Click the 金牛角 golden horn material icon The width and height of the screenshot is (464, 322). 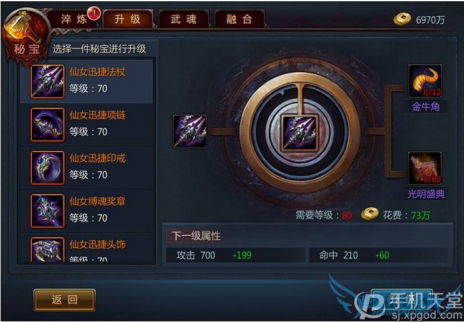pos(425,81)
